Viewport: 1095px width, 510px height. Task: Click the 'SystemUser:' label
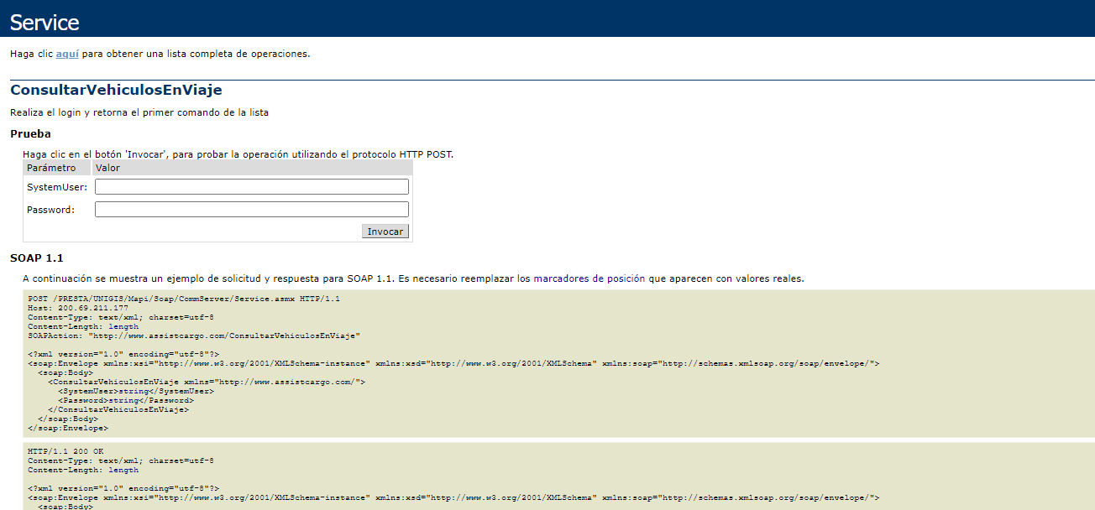(57, 187)
